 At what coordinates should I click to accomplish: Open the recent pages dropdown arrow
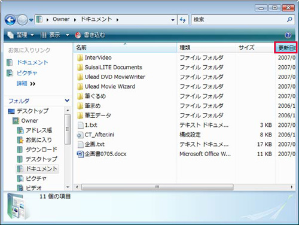(31, 20)
